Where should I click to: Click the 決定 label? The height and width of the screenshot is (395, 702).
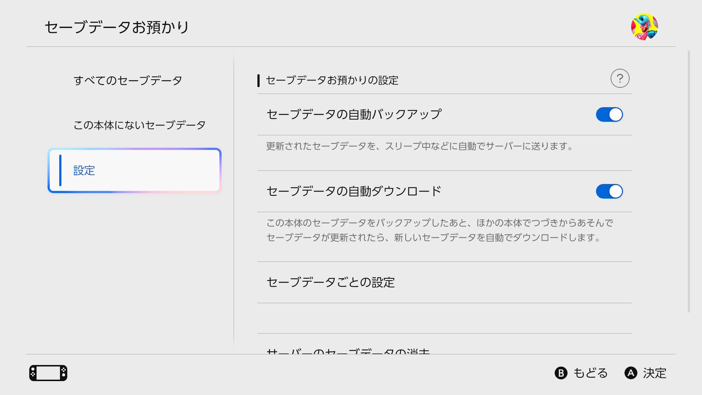click(x=654, y=373)
